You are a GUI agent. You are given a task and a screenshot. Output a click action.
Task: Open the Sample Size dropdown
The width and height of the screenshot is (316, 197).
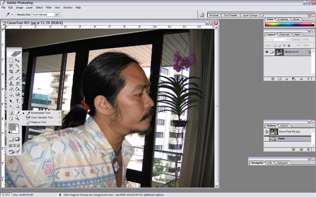(45, 14)
